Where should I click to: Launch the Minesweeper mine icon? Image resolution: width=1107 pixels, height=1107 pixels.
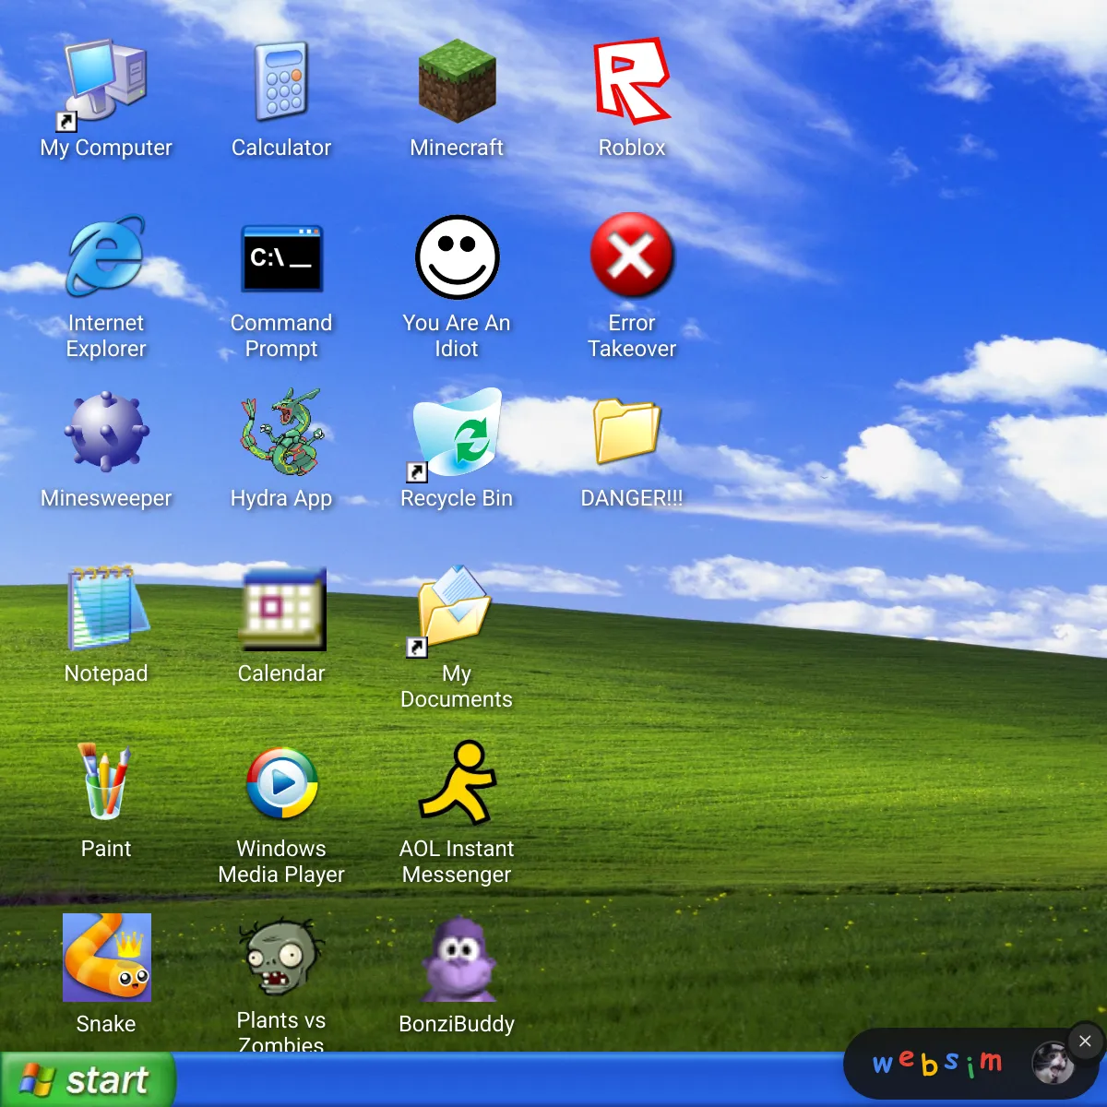click(106, 432)
